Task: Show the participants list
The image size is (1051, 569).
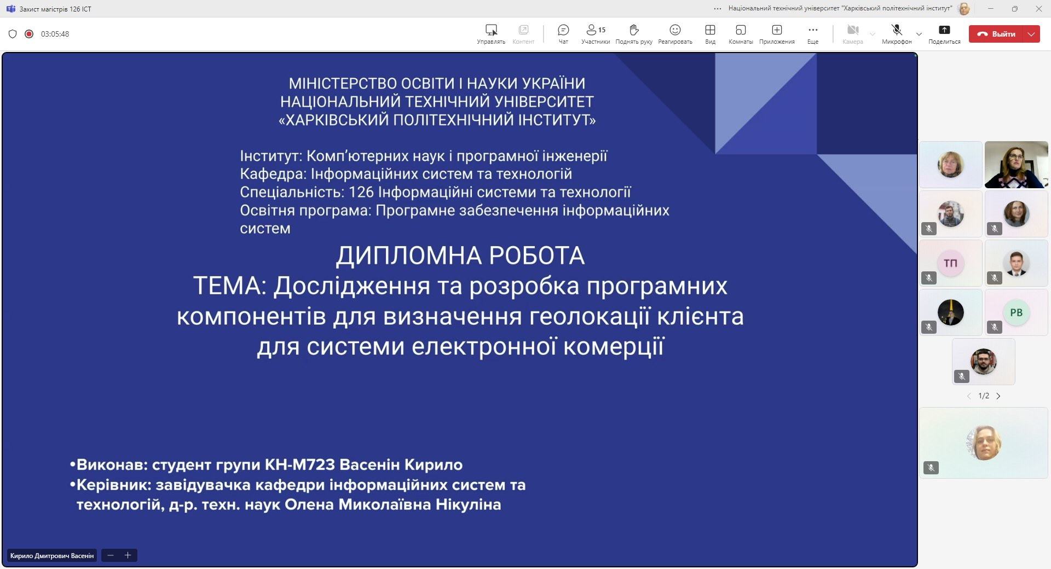Action: 595,33
